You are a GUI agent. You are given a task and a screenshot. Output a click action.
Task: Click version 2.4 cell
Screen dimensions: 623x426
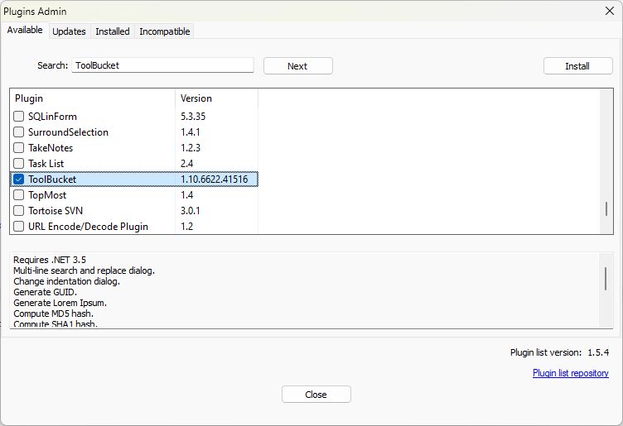click(x=186, y=164)
